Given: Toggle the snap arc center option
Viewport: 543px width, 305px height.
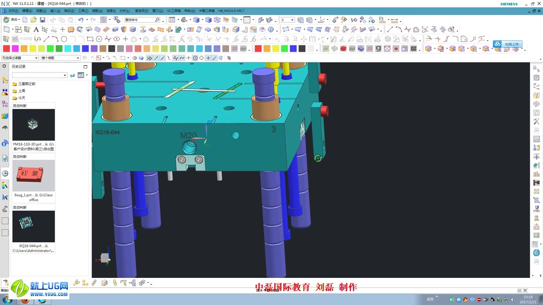Looking at the screenshot, I should point(195,58).
